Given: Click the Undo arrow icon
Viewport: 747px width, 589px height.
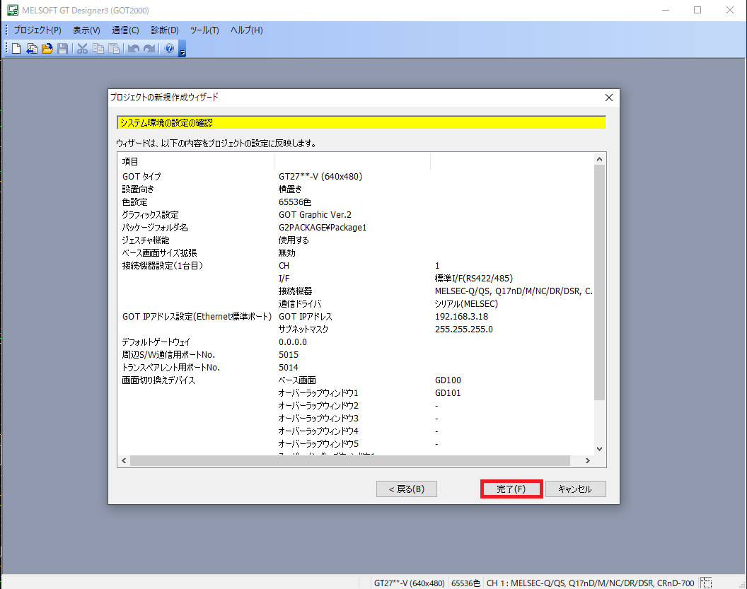Looking at the screenshot, I should tap(133, 49).
